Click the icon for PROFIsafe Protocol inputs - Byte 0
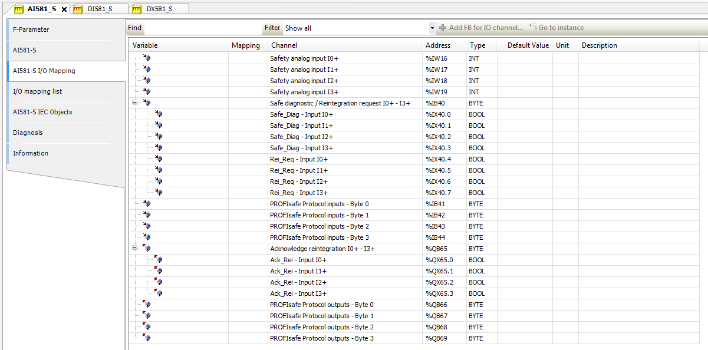The height and width of the screenshot is (350, 708). 147,204
